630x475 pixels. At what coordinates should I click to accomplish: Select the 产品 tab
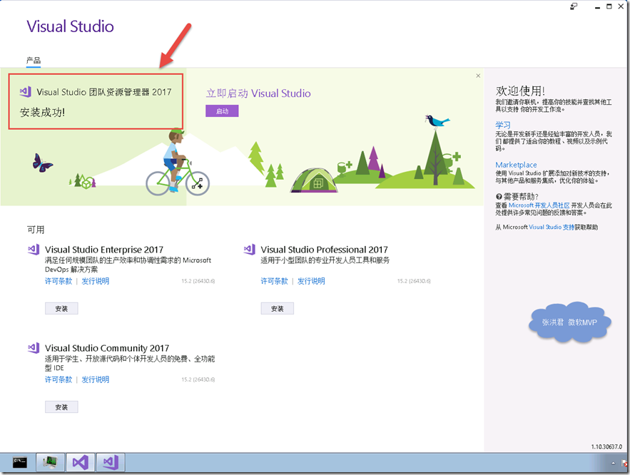34,60
